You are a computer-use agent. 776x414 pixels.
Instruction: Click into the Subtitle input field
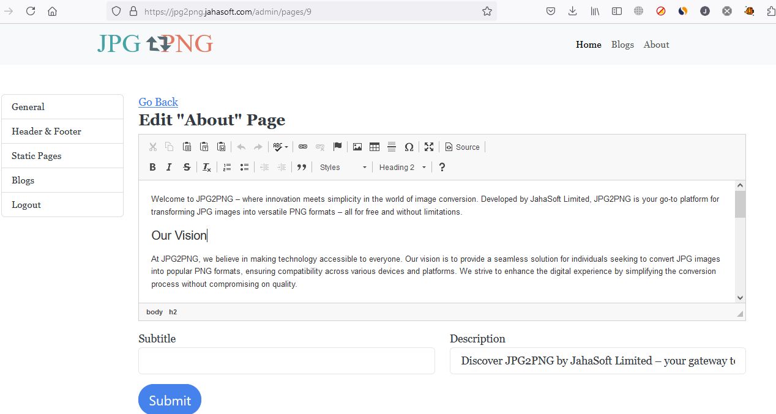pos(286,361)
